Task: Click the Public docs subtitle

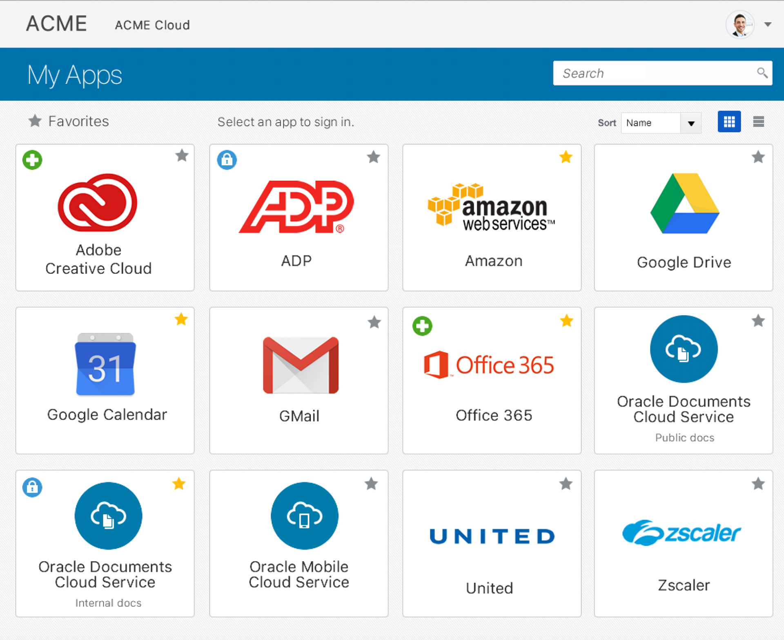Action: click(685, 438)
